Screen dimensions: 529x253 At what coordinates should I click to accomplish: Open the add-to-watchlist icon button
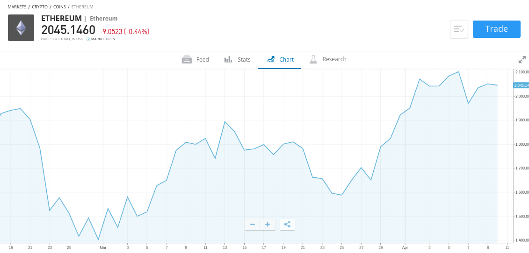(x=459, y=29)
